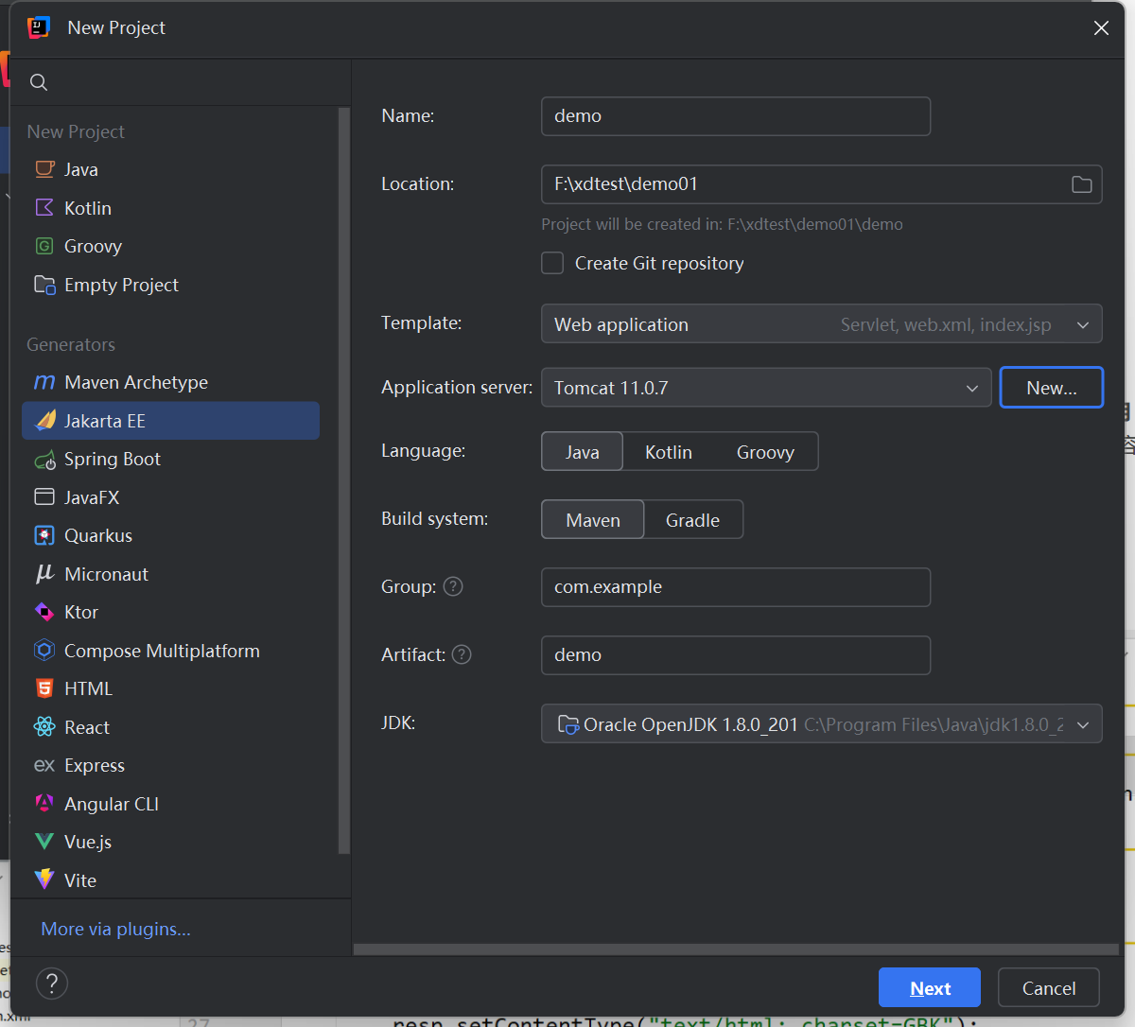Viewport: 1135px width, 1027px height.
Task: Click the Kotlin logo icon
Action: (x=44, y=208)
